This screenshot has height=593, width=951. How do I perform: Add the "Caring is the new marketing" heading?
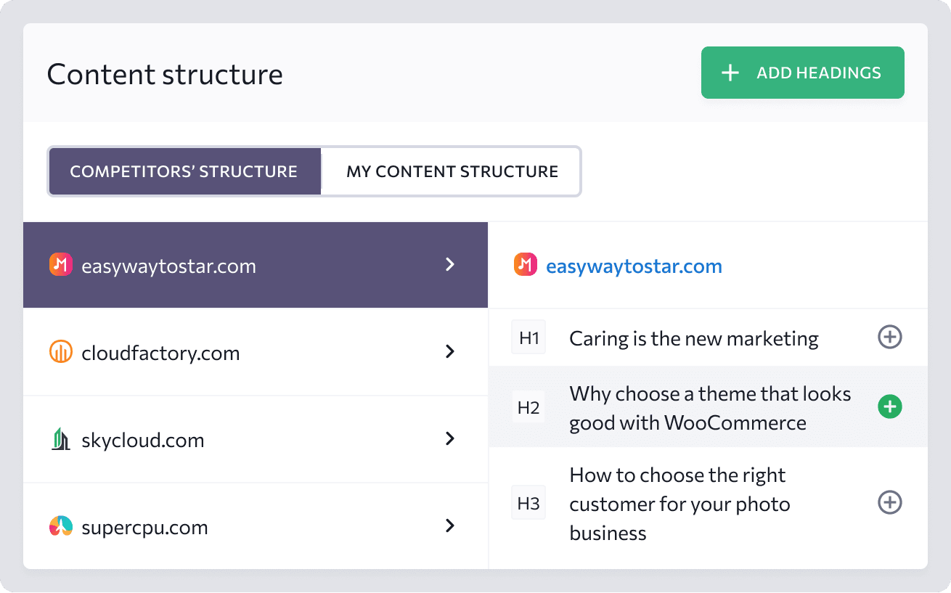(890, 338)
